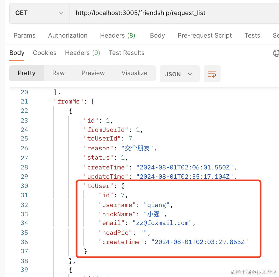Image resolution: width=279 pixels, height=277 pixels.
Task: Switch to Pre-request Script tab
Action: [x=205, y=36]
